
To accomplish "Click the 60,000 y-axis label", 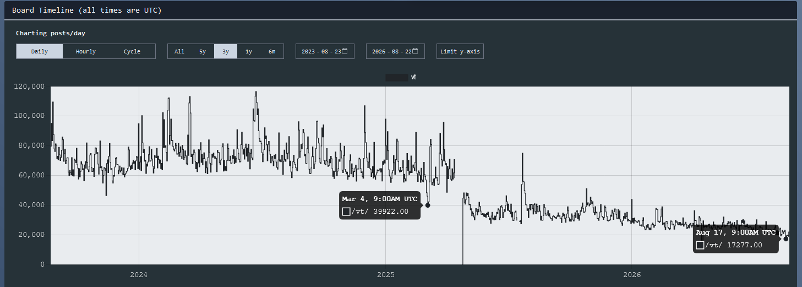I will coord(32,175).
